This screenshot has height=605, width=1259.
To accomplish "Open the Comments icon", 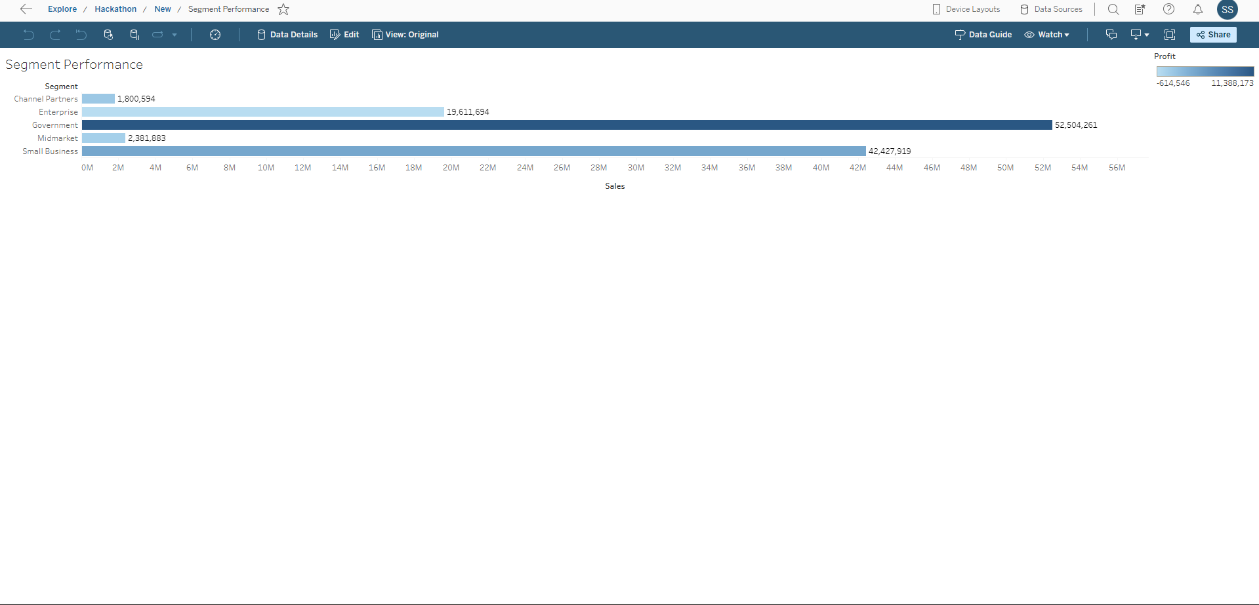I will coord(1111,35).
